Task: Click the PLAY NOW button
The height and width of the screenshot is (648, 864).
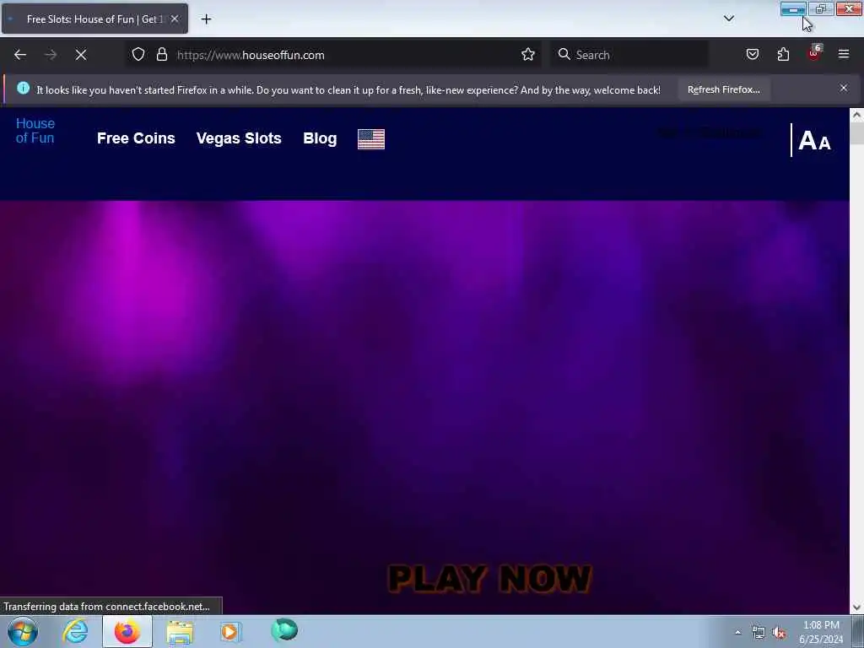Action: (490, 579)
